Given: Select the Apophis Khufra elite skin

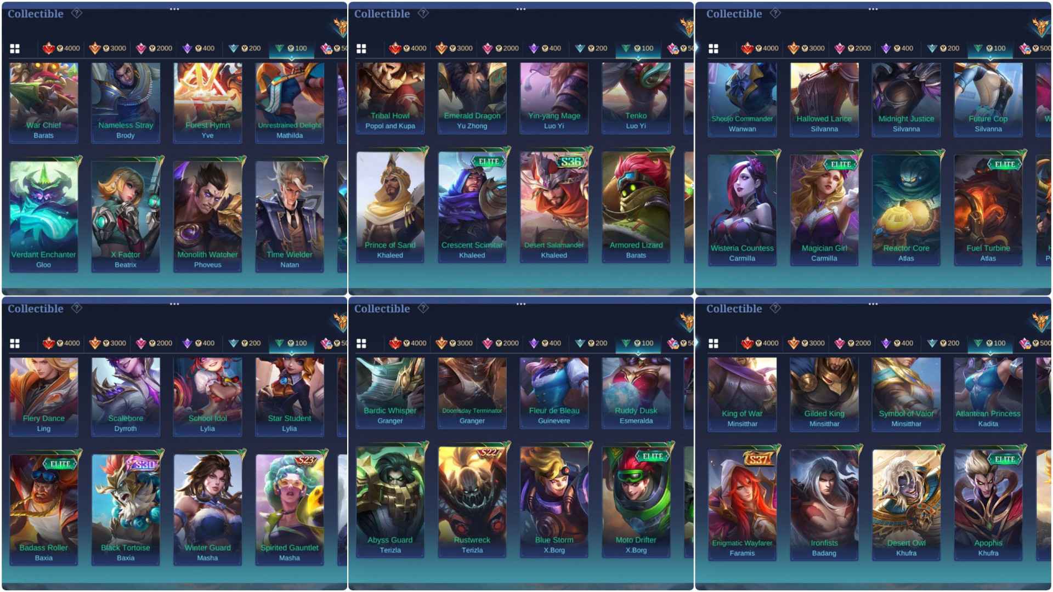Looking at the screenshot, I should [988, 504].
